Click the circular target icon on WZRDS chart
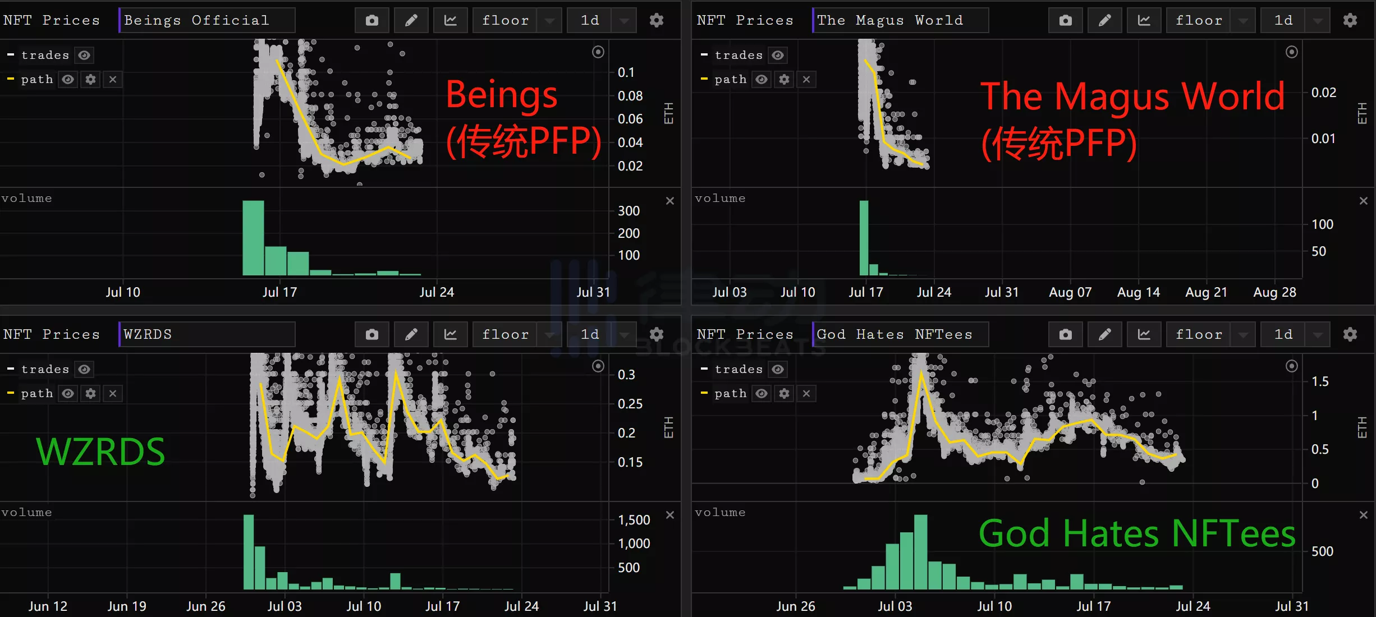The image size is (1376, 617). coord(598,366)
